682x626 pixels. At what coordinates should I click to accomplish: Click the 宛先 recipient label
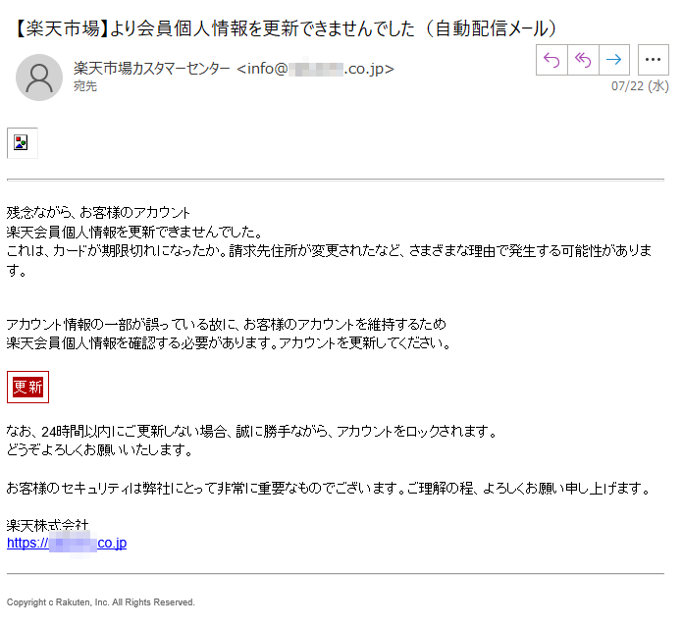[x=84, y=86]
